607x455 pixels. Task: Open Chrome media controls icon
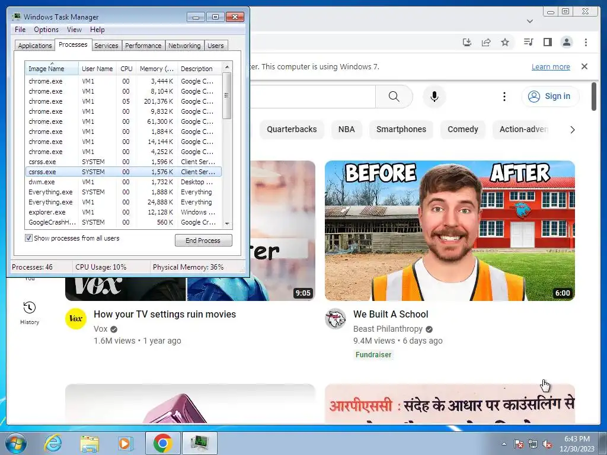[528, 42]
